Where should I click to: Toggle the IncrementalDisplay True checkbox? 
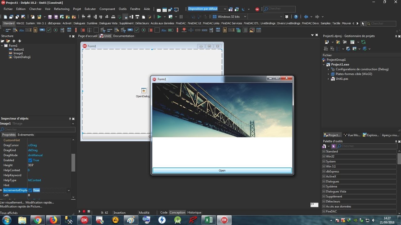[30, 190]
